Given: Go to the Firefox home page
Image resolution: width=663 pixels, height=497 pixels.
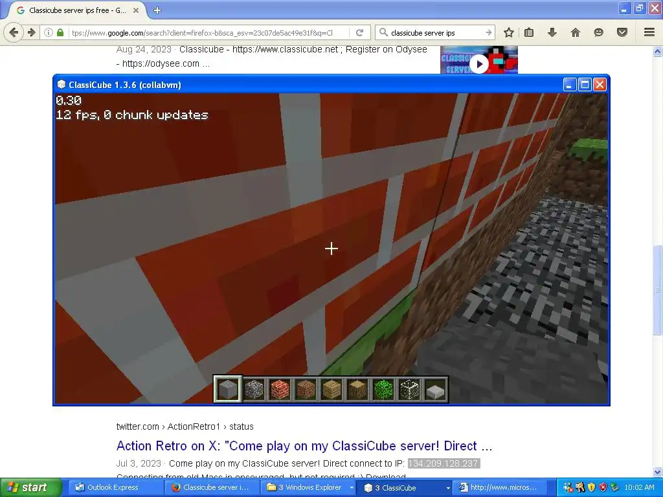Looking at the screenshot, I should pos(576,32).
